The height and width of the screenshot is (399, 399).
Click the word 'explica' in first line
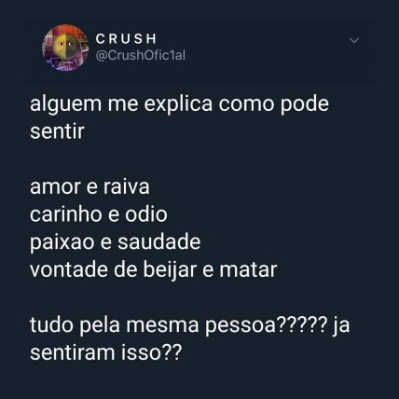[x=178, y=104]
